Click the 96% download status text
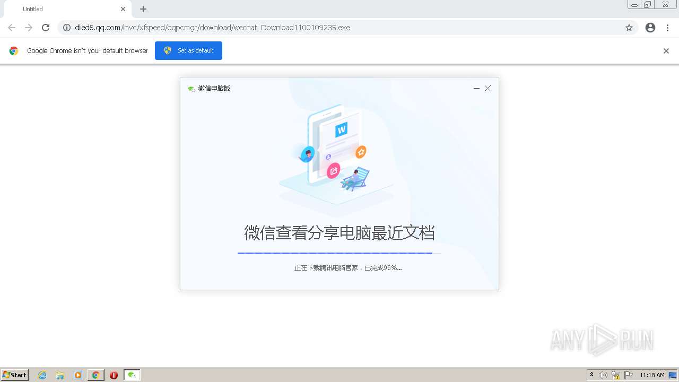The width and height of the screenshot is (679, 382). [x=348, y=268]
